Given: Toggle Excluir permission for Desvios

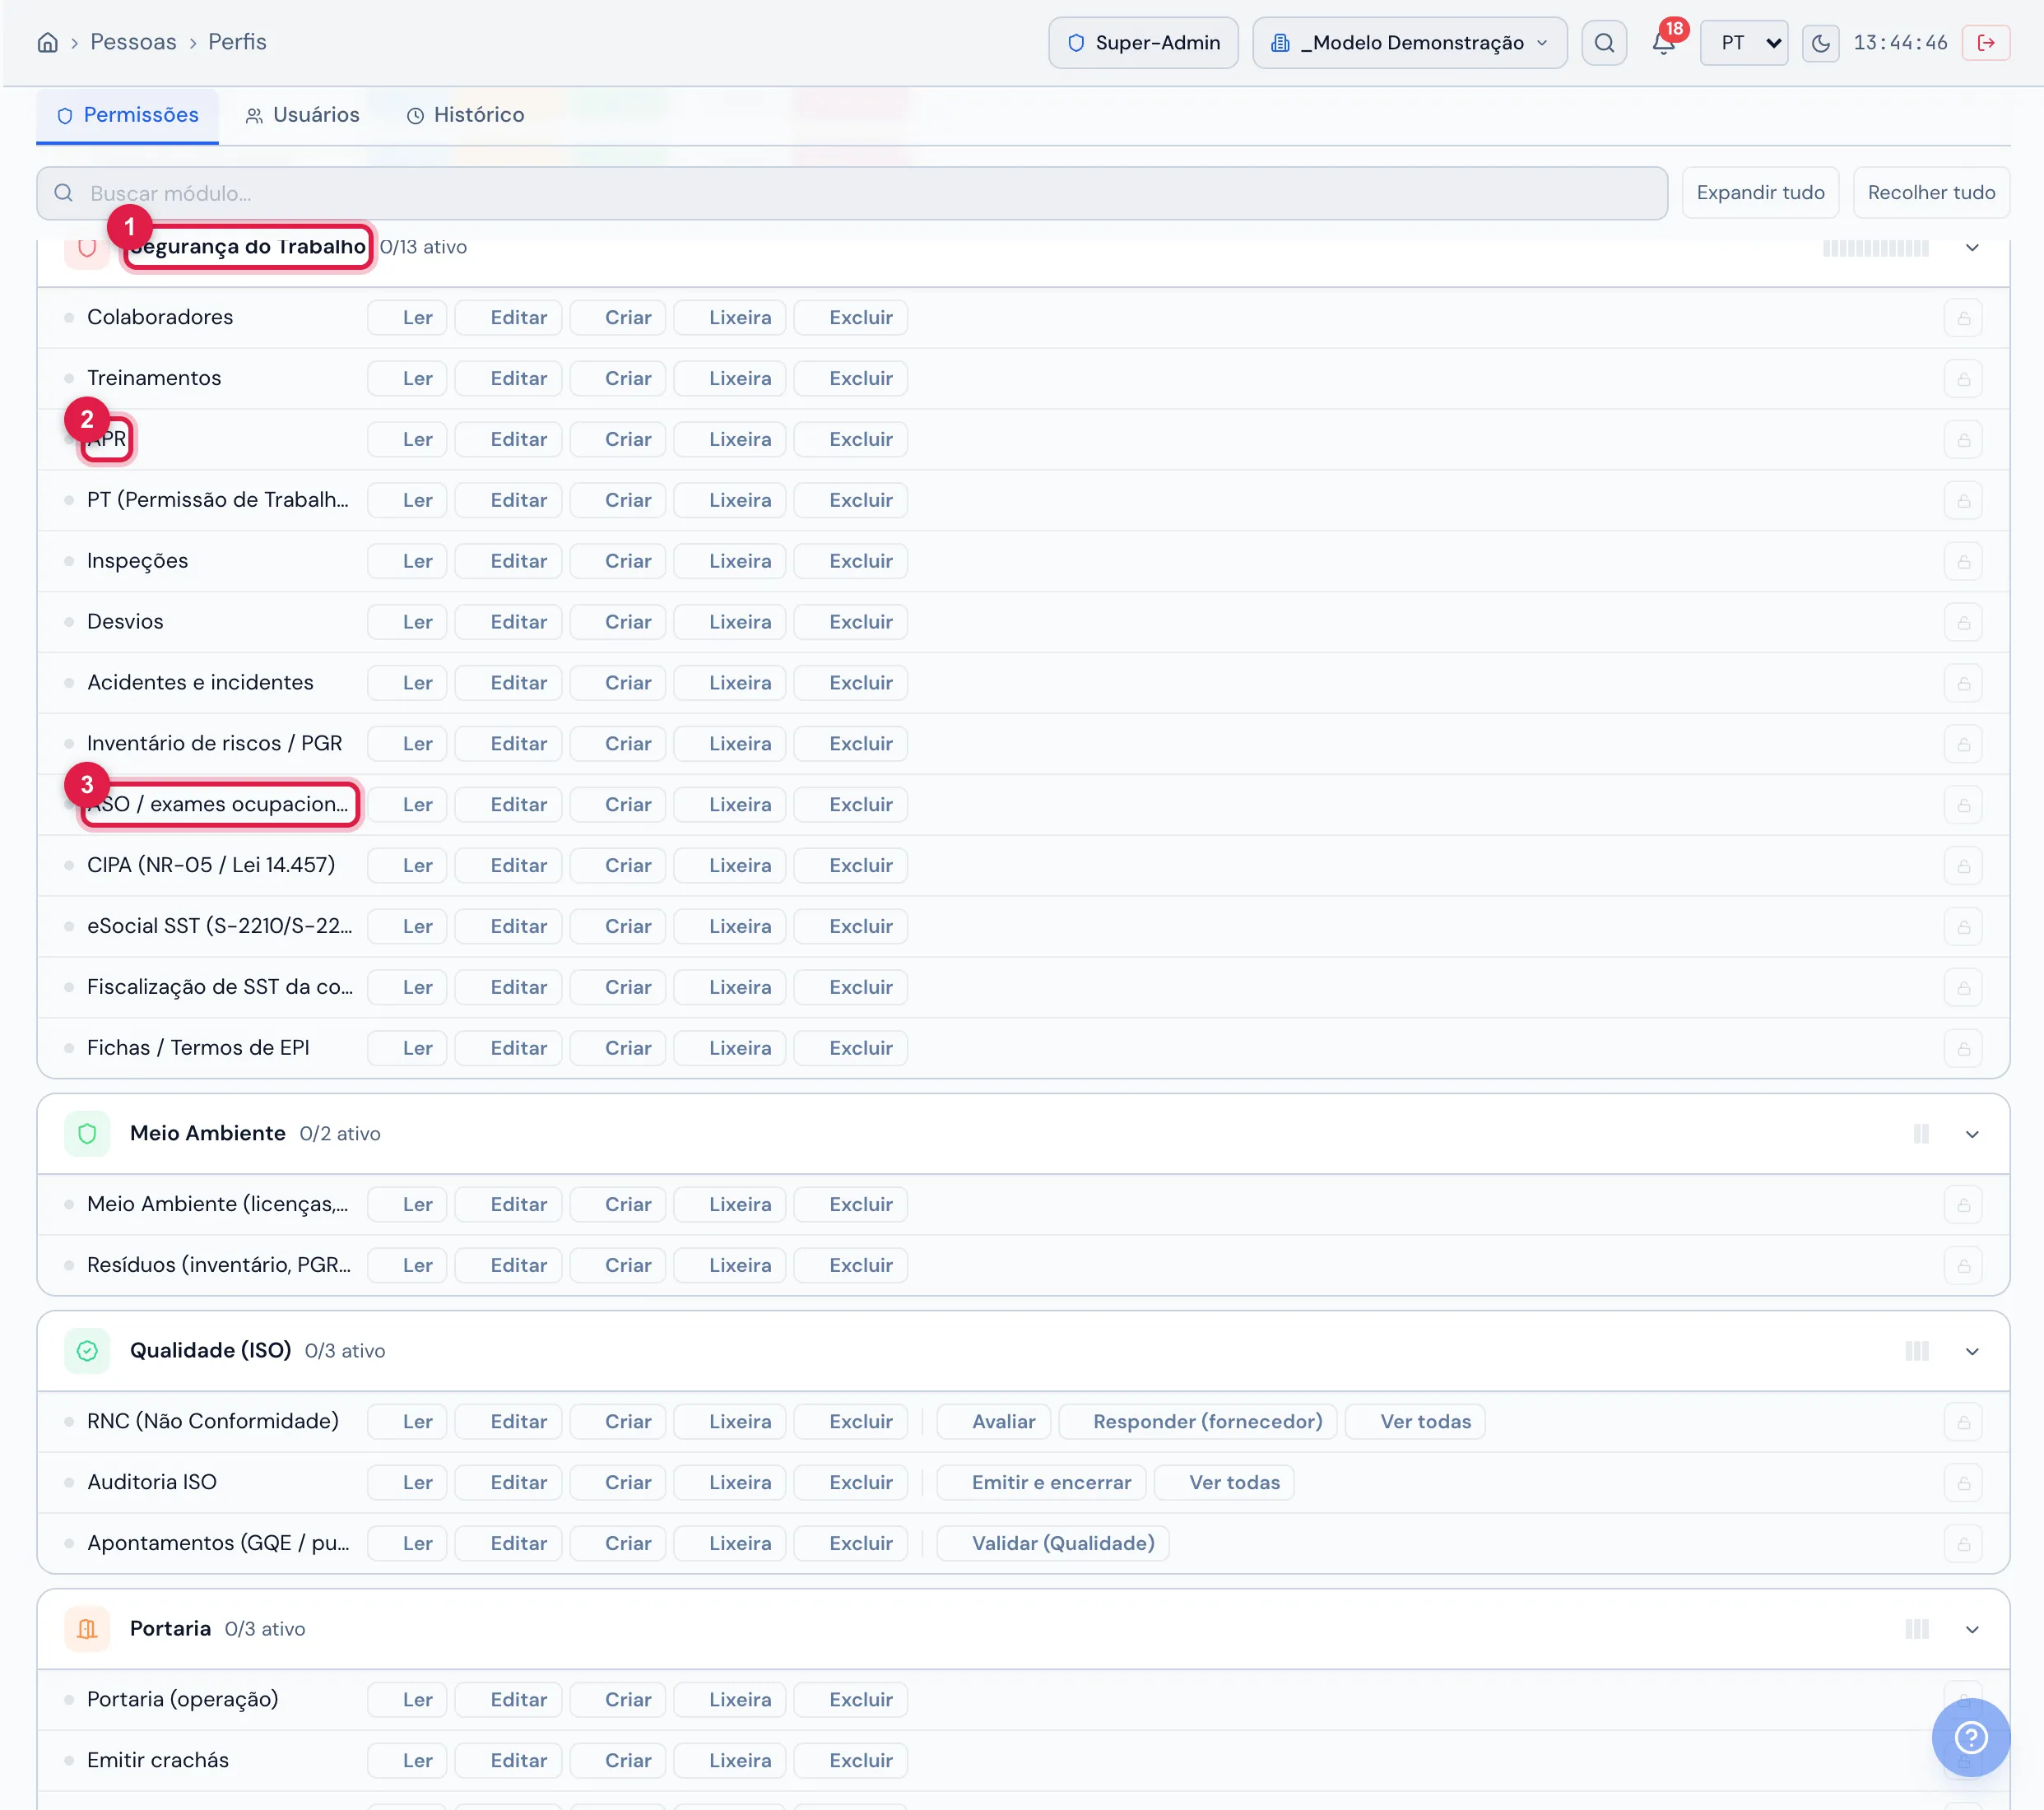Looking at the screenshot, I should [850, 622].
